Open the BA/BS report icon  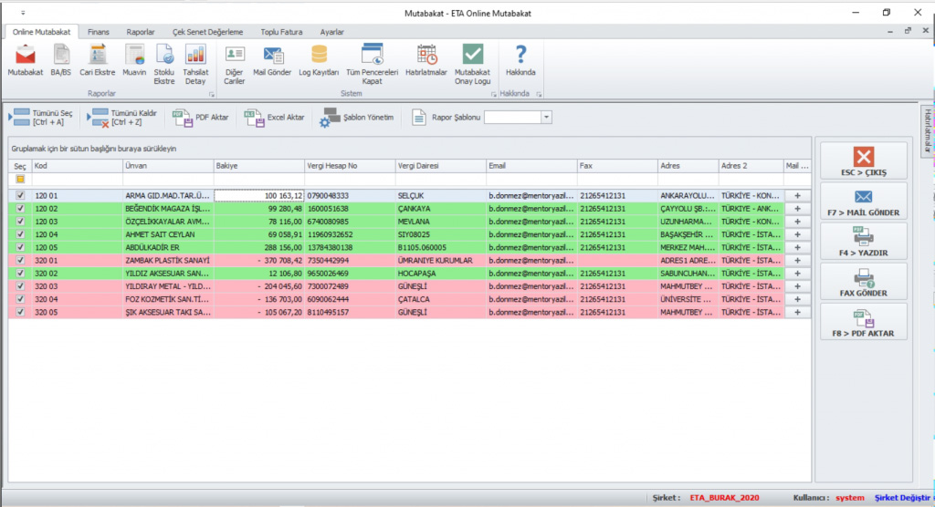pyautogui.click(x=61, y=61)
